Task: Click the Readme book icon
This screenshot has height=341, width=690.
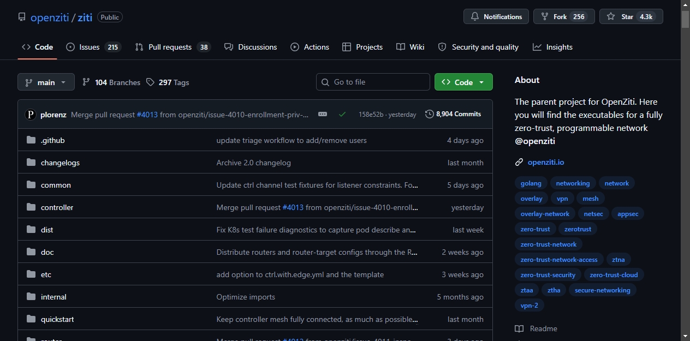Action: [x=519, y=328]
